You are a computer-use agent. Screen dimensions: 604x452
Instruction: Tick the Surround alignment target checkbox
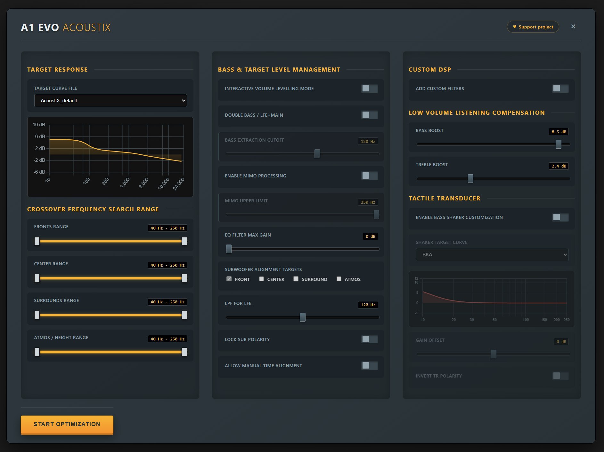coord(296,279)
